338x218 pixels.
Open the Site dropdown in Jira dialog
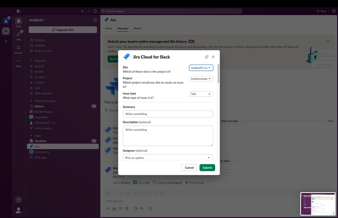[x=201, y=68]
